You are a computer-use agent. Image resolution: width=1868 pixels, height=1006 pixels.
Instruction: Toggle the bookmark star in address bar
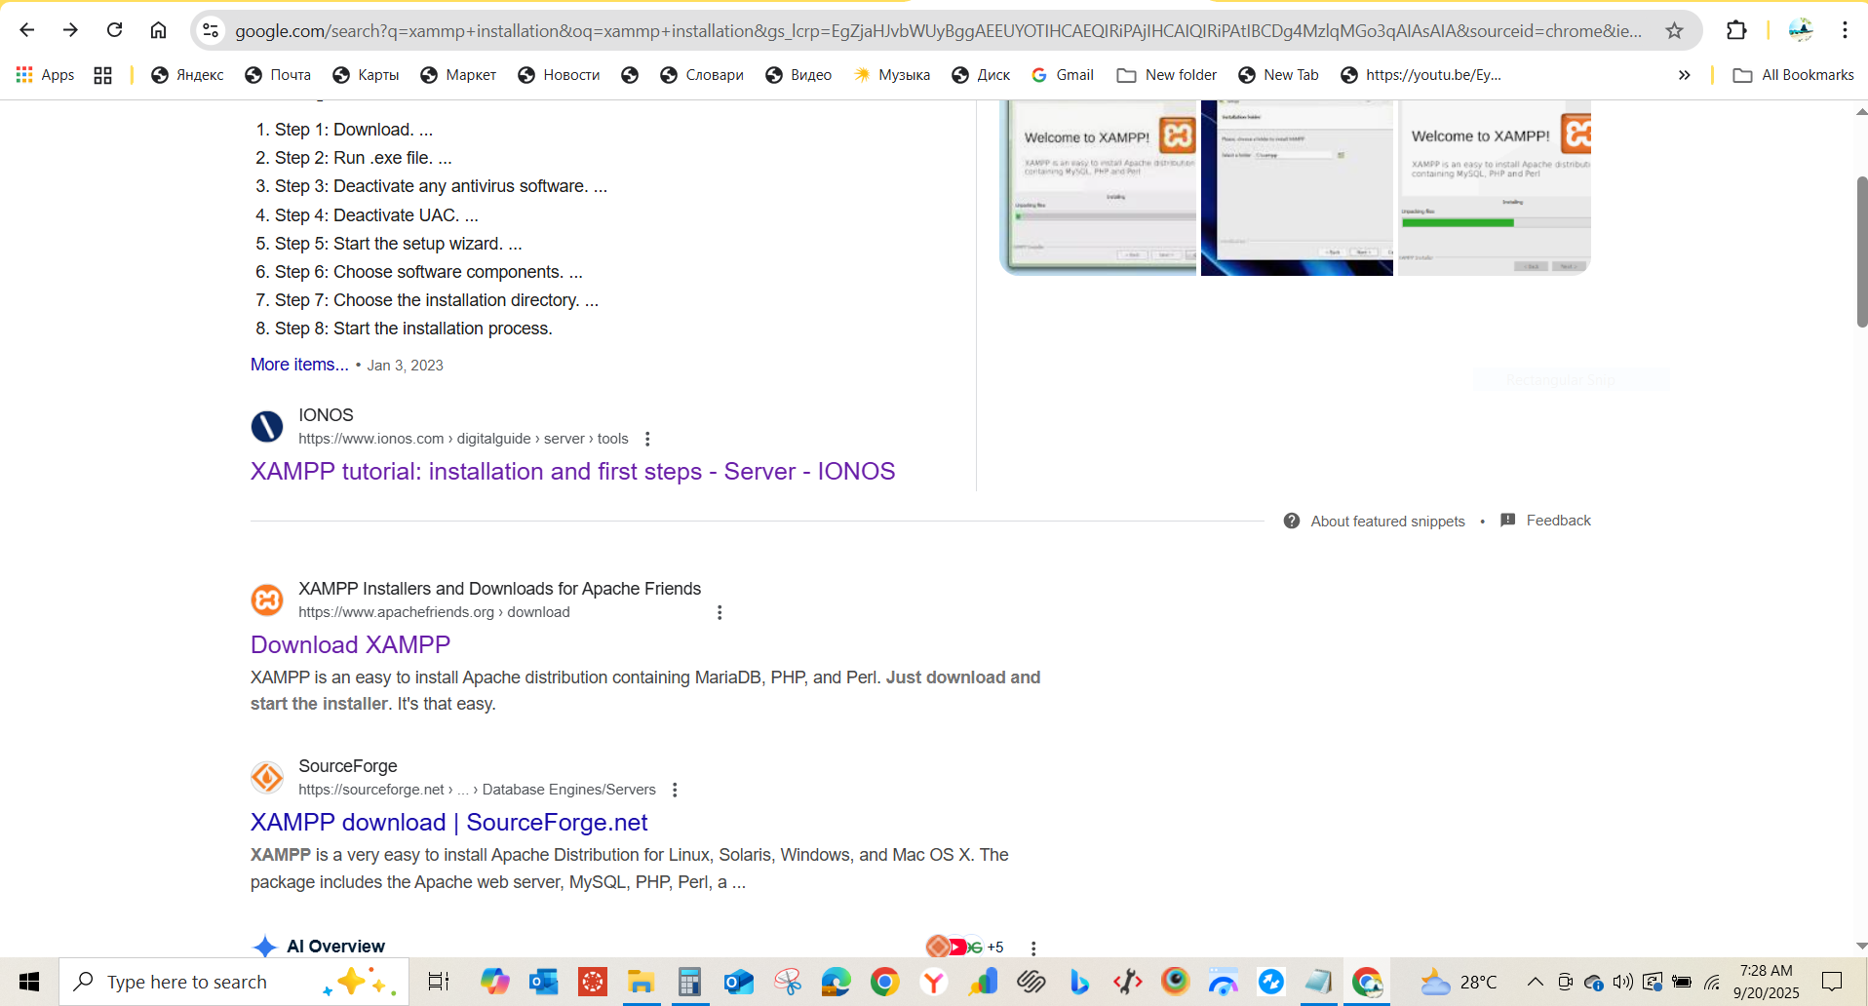click(x=1674, y=30)
